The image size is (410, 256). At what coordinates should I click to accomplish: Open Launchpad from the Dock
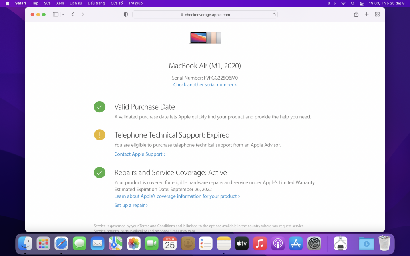point(43,244)
